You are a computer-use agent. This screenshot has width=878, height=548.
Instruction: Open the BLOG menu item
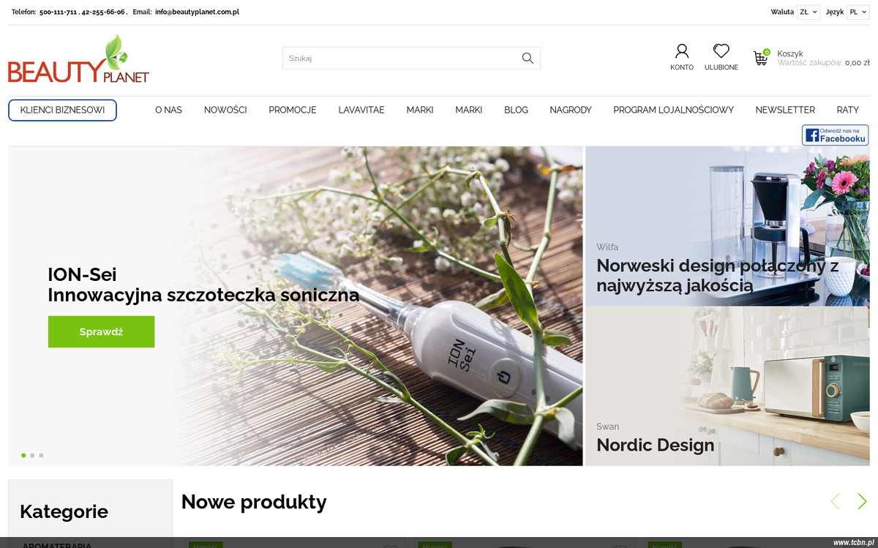pyautogui.click(x=516, y=110)
